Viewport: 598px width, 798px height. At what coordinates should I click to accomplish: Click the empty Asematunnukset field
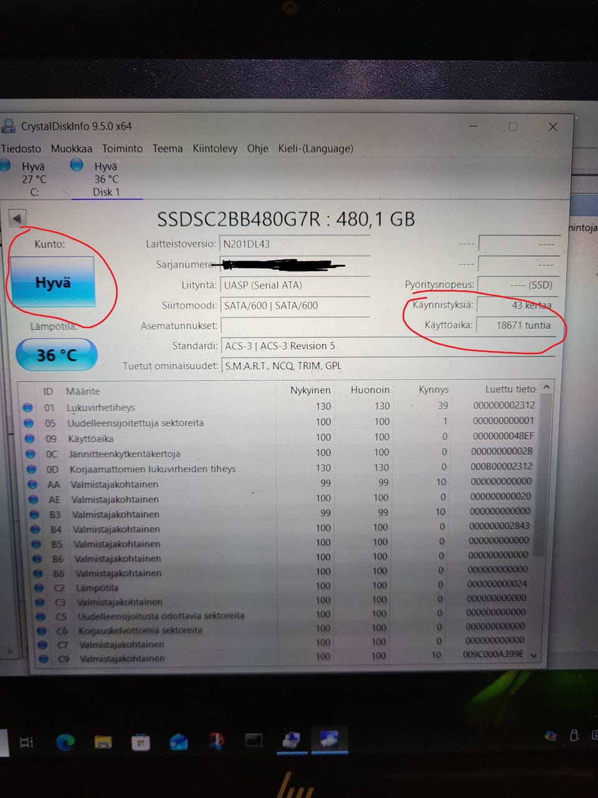tap(295, 325)
